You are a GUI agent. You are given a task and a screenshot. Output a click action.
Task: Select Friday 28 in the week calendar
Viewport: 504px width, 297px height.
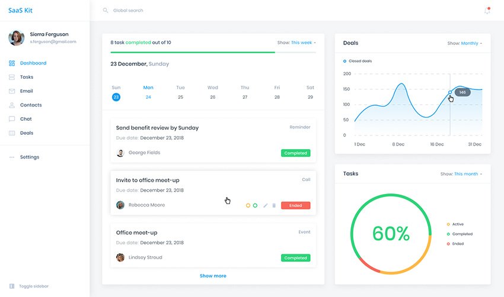point(277,97)
